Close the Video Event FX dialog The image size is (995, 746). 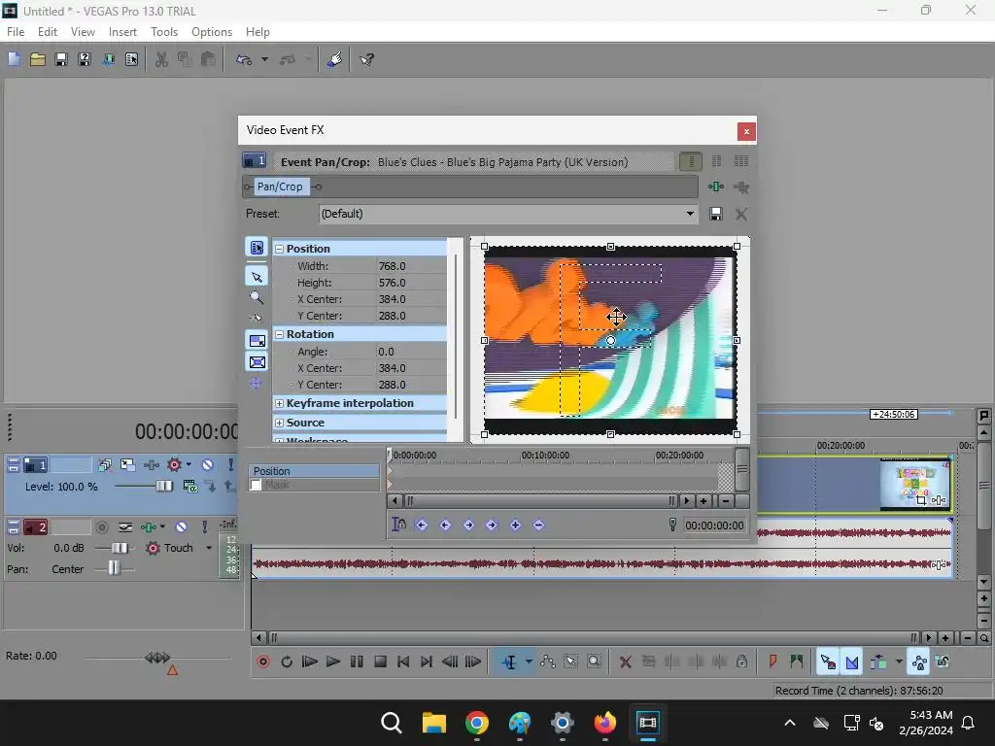746,131
